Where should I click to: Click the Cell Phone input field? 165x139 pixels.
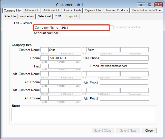click(124, 58)
